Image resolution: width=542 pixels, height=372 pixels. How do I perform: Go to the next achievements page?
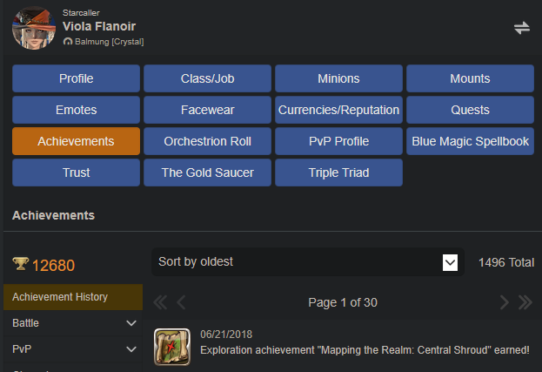point(505,302)
